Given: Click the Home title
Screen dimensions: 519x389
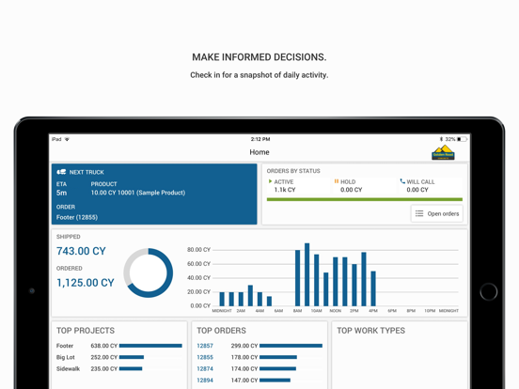Looking at the screenshot, I should click(x=259, y=152).
